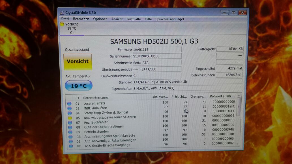Click the ID column header
Image resolution: width=292 pixels, height=164 pixels.
77,98
